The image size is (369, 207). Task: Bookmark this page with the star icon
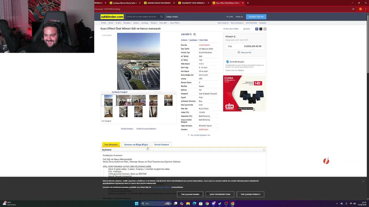[x=353, y=9]
